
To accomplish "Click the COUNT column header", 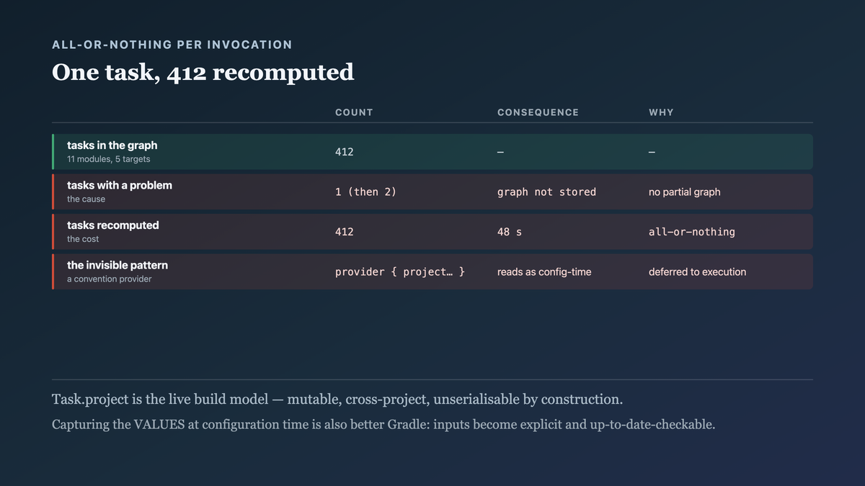I will point(354,112).
